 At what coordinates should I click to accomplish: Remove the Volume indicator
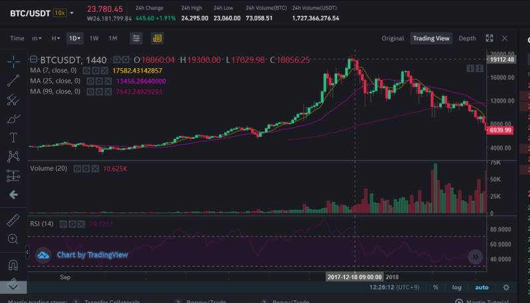95,169
